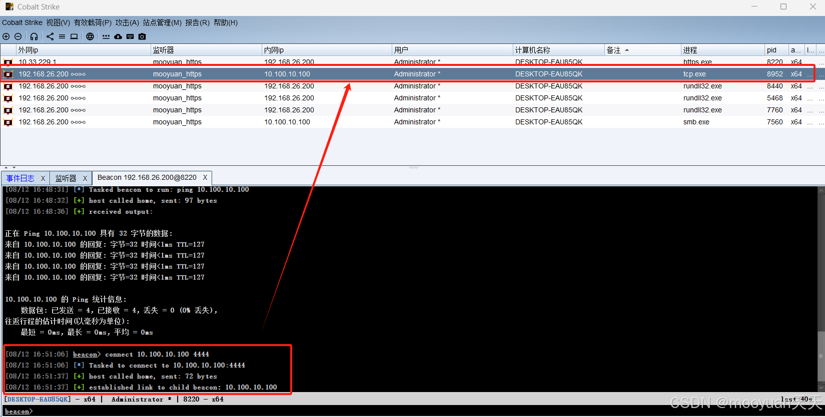Open credentials icon with asterisks
The width and height of the screenshot is (825, 417).
(x=106, y=36)
